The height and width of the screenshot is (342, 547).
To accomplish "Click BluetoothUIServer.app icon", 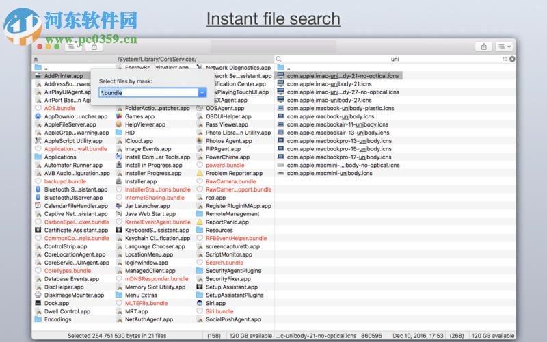I will click(38, 198).
